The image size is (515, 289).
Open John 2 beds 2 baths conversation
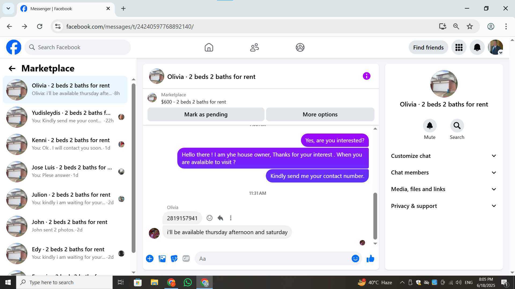point(65,226)
